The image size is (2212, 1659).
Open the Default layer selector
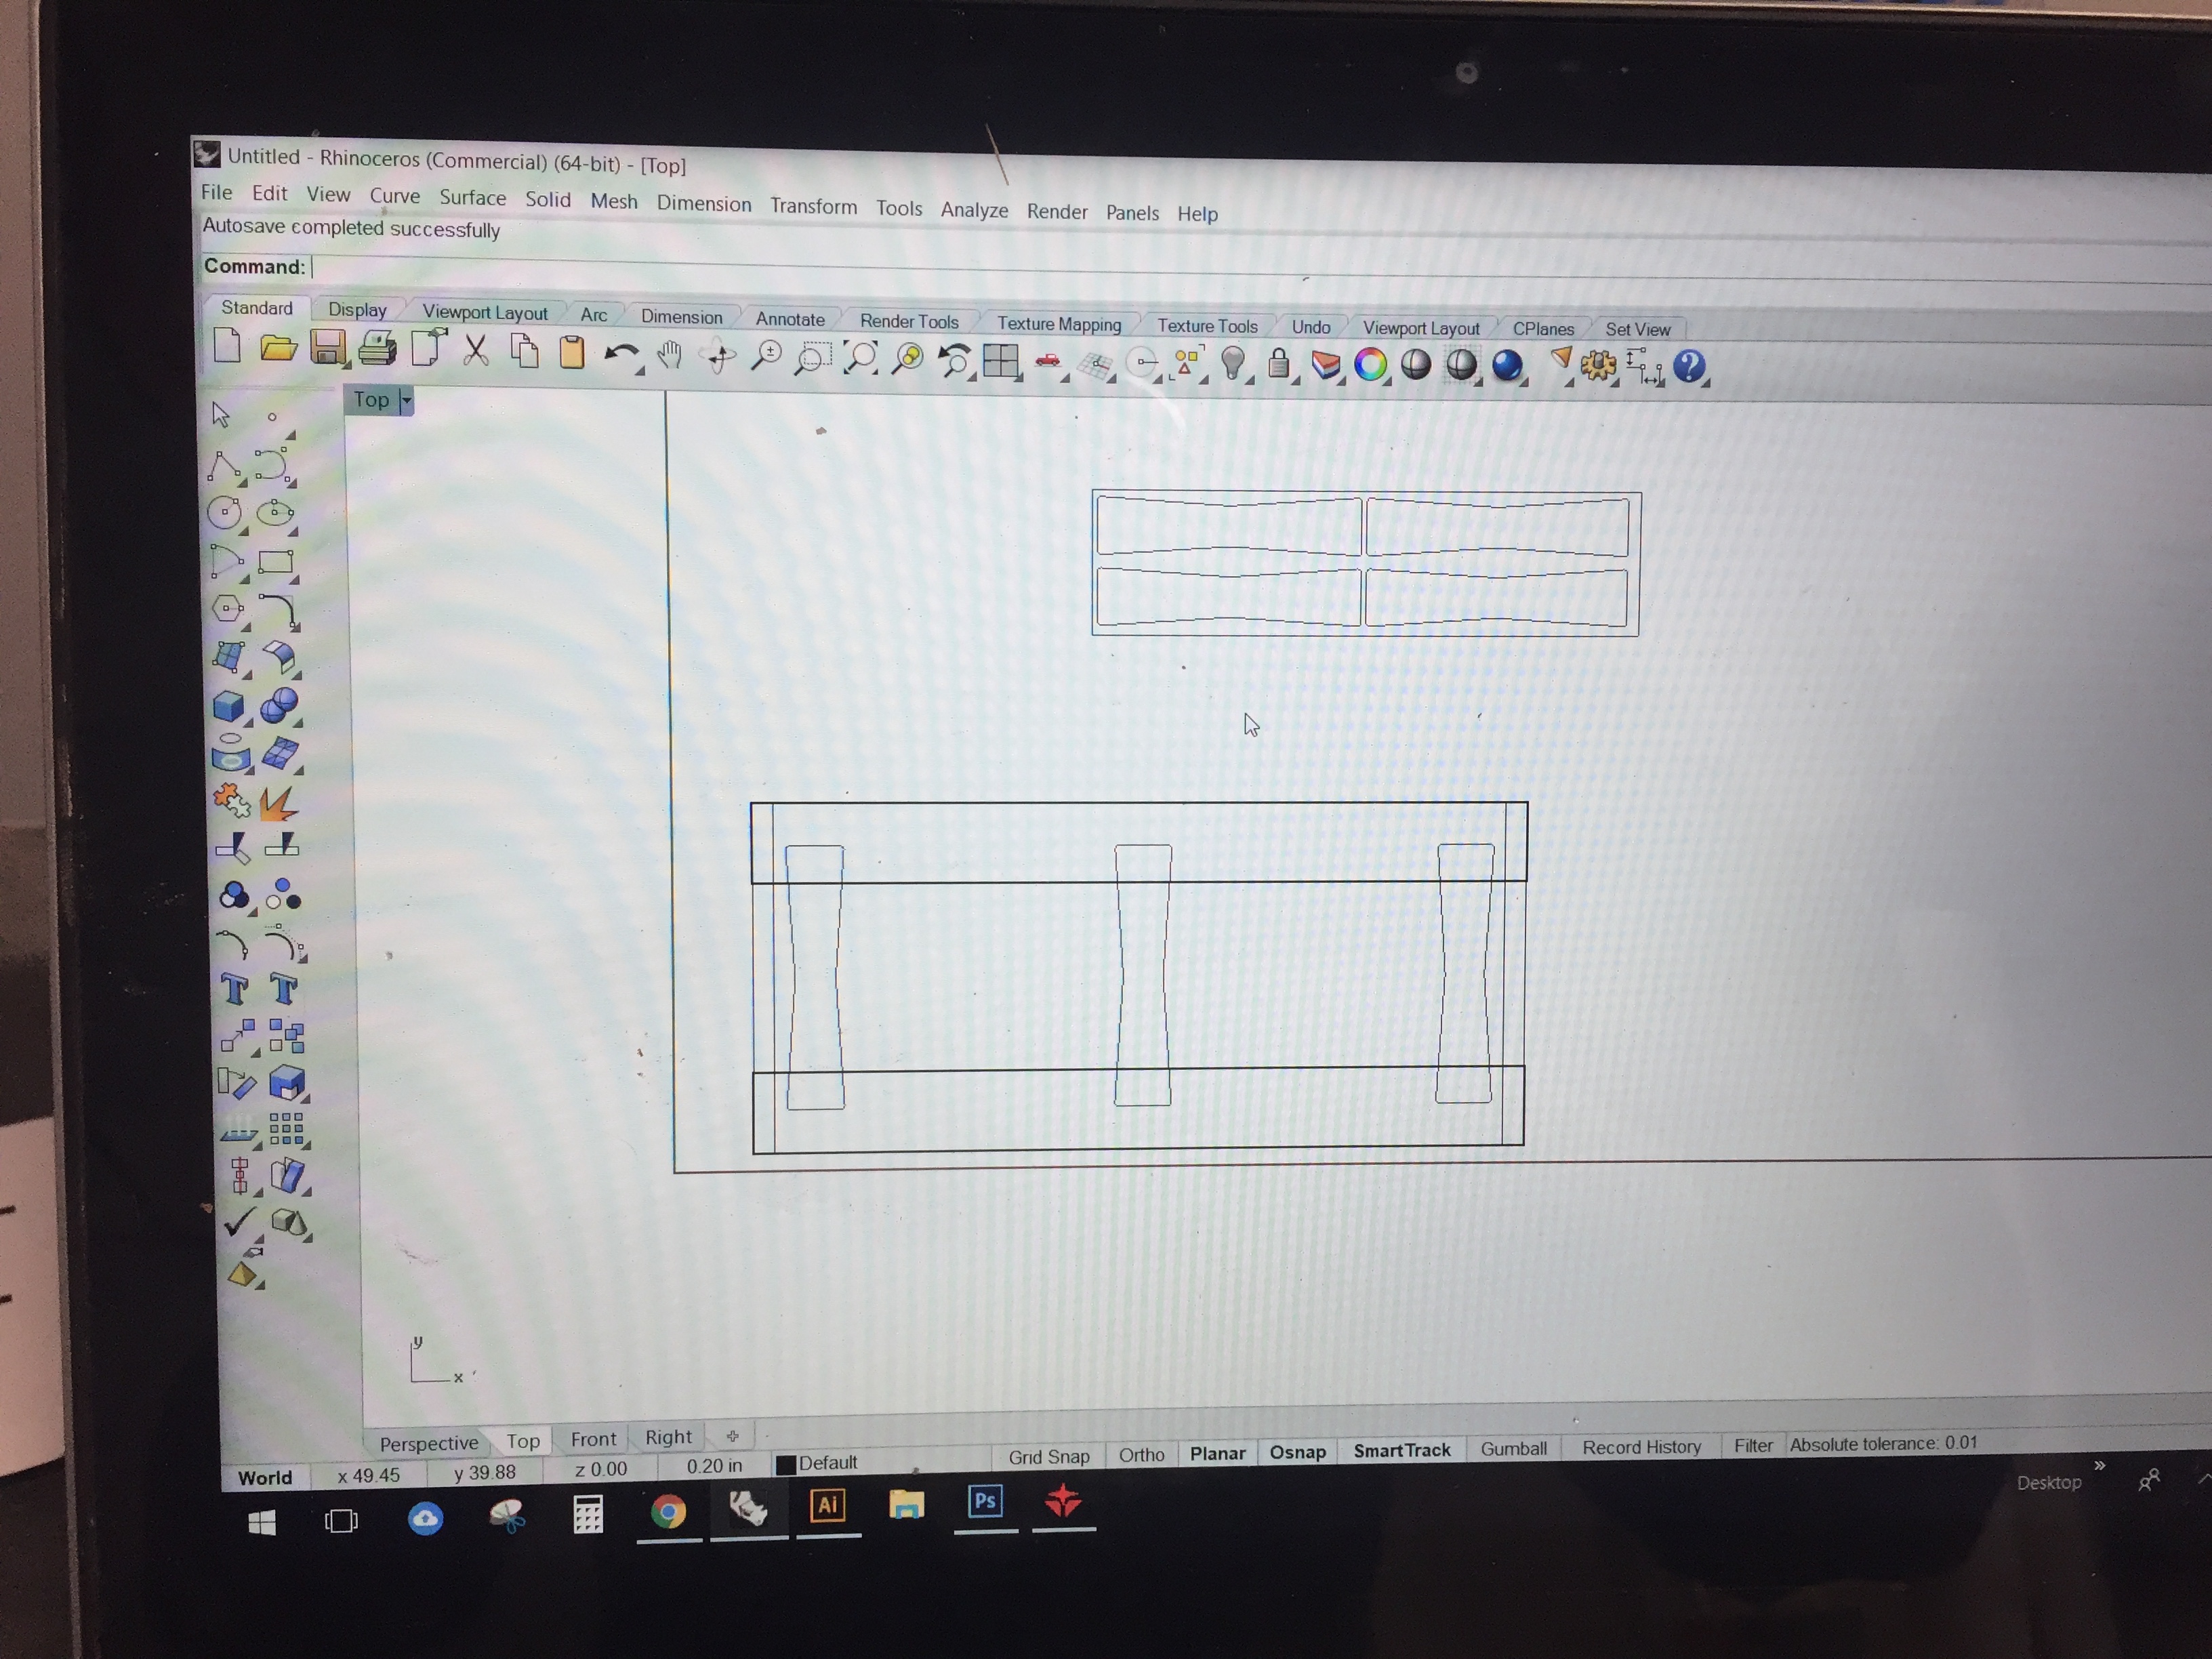pyautogui.click(x=817, y=1463)
